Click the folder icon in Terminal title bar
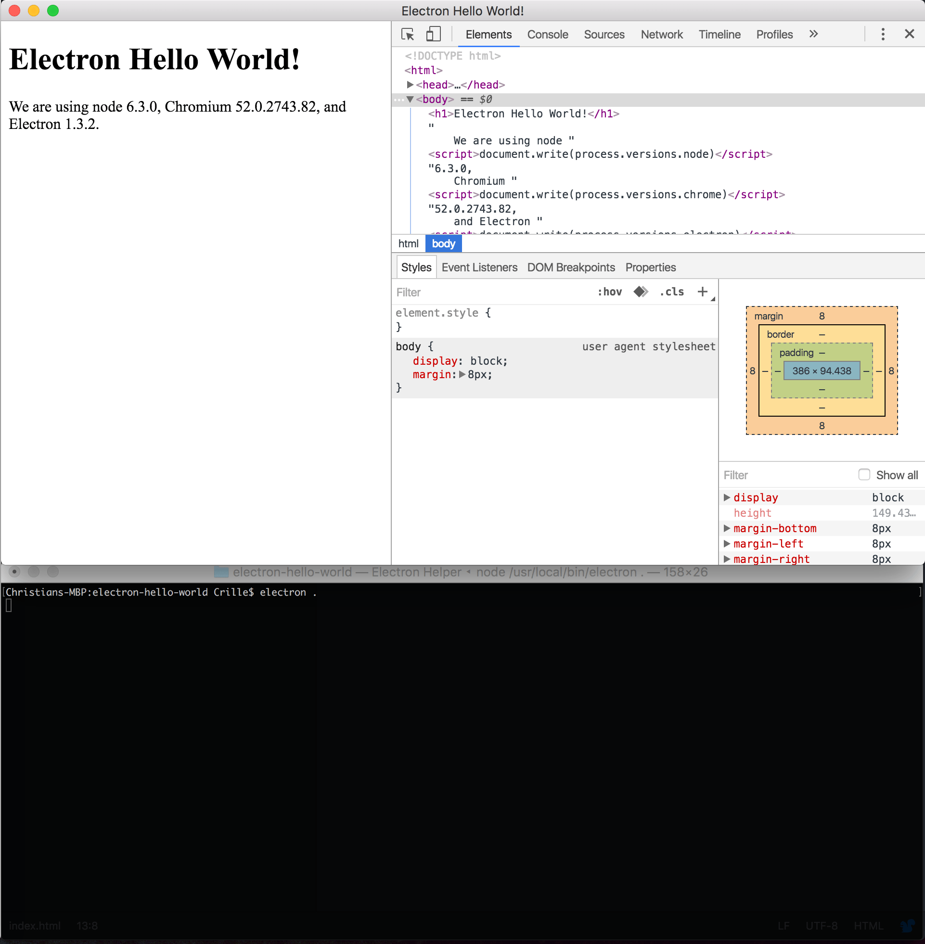This screenshot has width=925, height=944. click(x=221, y=572)
